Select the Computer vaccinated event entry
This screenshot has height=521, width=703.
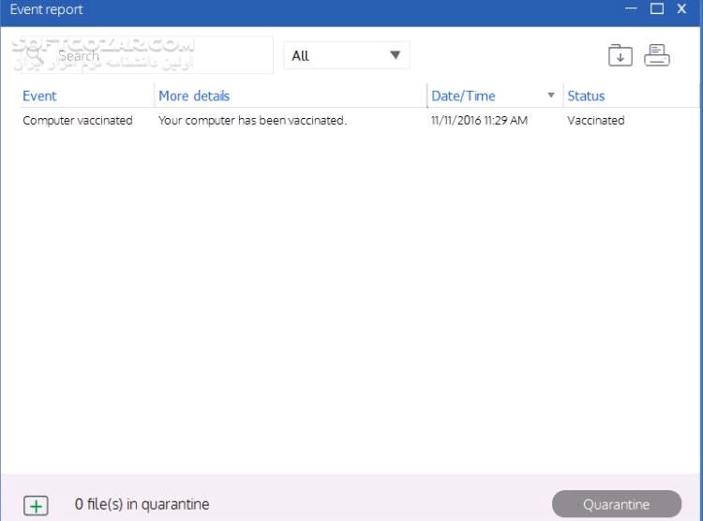(78, 120)
